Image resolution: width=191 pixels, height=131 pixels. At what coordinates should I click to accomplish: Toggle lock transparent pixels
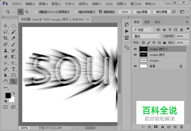click(143, 42)
